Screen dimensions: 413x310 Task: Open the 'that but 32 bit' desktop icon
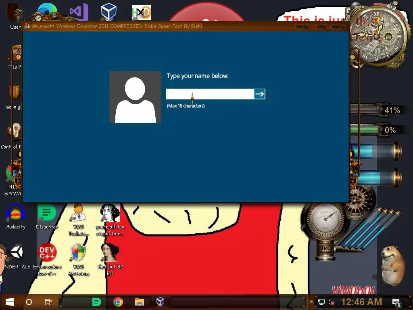(110, 259)
